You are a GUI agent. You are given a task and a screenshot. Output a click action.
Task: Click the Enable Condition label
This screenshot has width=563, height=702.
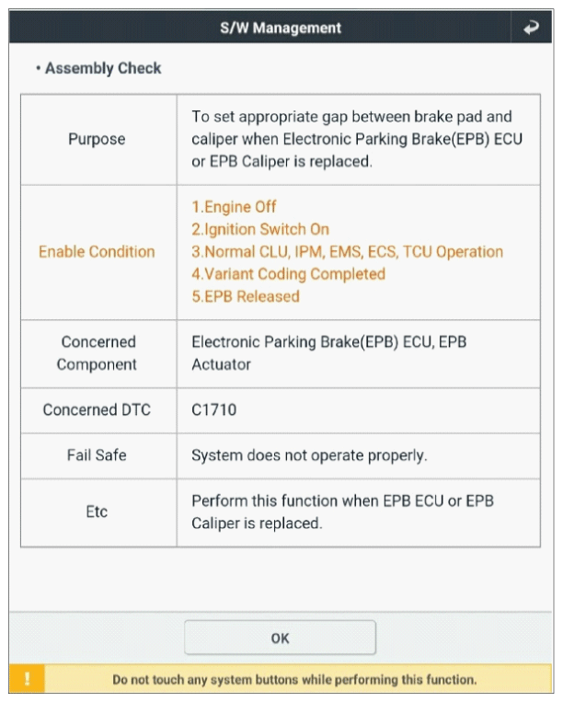coord(97,251)
